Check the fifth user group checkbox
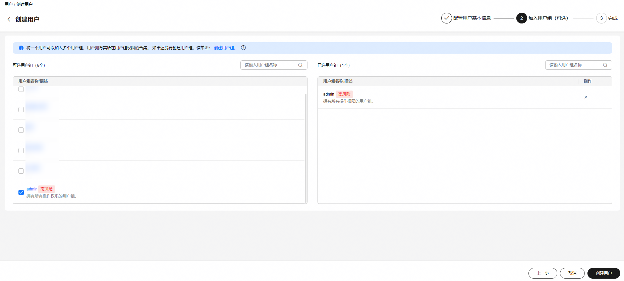The width and height of the screenshot is (624, 281). click(x=21, y=171)
